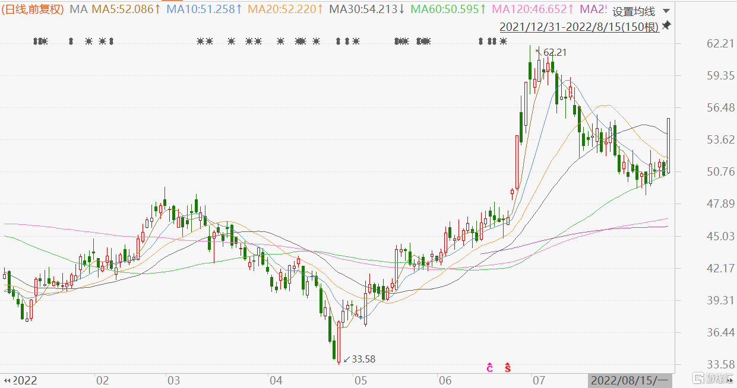This screenshot has width=737, height=388.
Task: Select the 03 month on the timeline
Action: 173,380
